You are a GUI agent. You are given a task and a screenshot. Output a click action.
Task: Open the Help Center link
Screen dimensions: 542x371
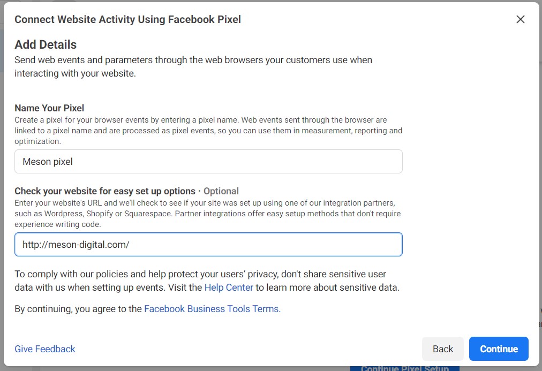click(x=229, y=287)
